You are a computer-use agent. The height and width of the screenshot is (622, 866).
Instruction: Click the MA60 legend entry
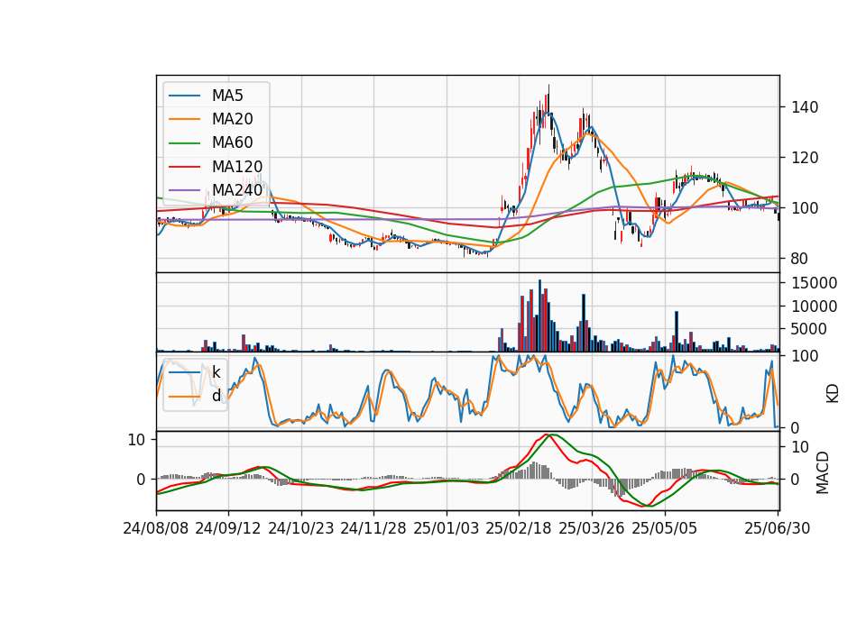[x=211, y=143]
